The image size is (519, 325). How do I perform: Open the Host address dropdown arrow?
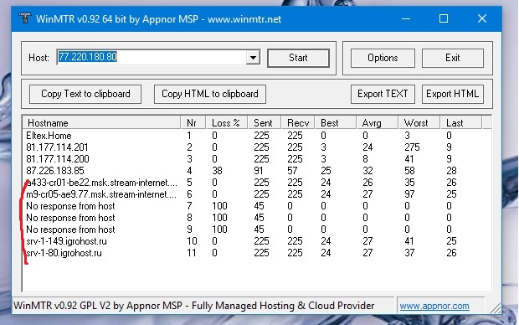(x=253, y=58)
